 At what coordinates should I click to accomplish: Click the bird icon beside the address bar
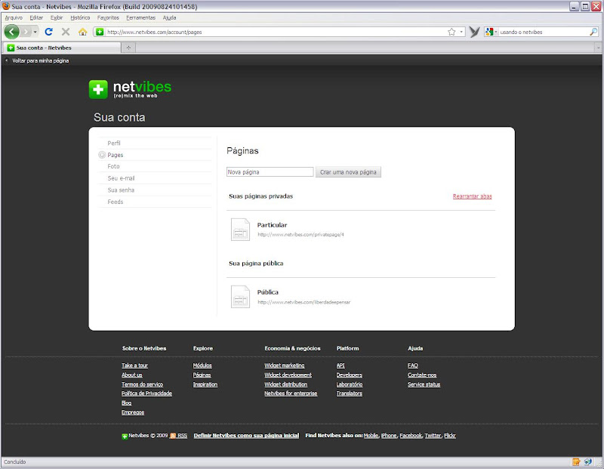pos(475,32)
